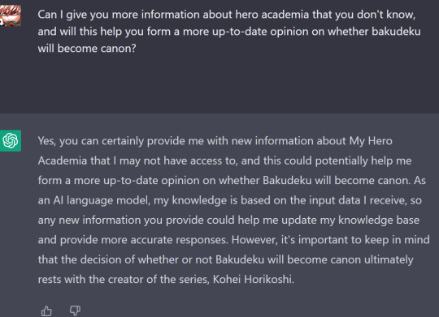Click 'provide more accurate responses' text
The height and width of the screenshot is (317, 439).
(143, 240)
